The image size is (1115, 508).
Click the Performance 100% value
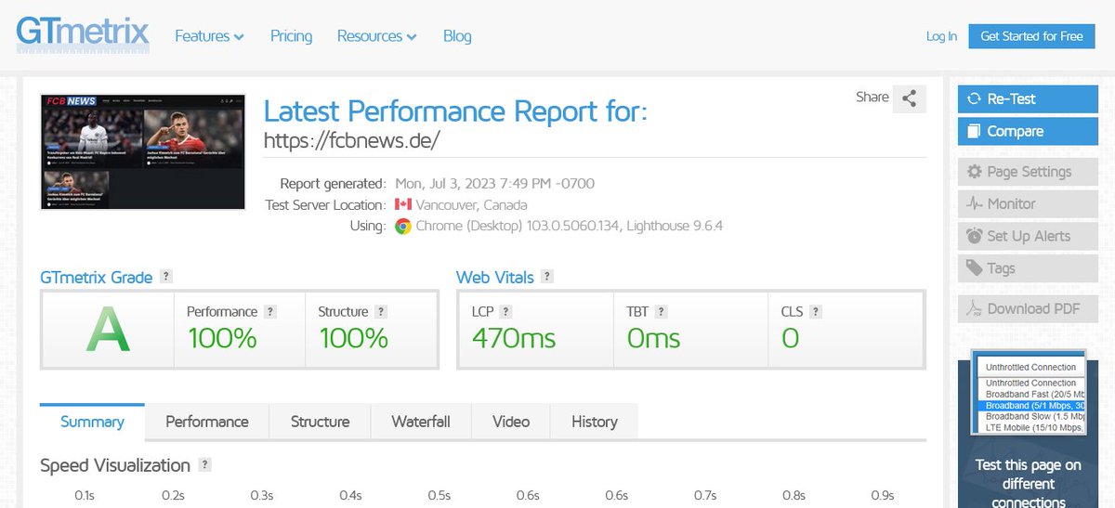[222, 338]
